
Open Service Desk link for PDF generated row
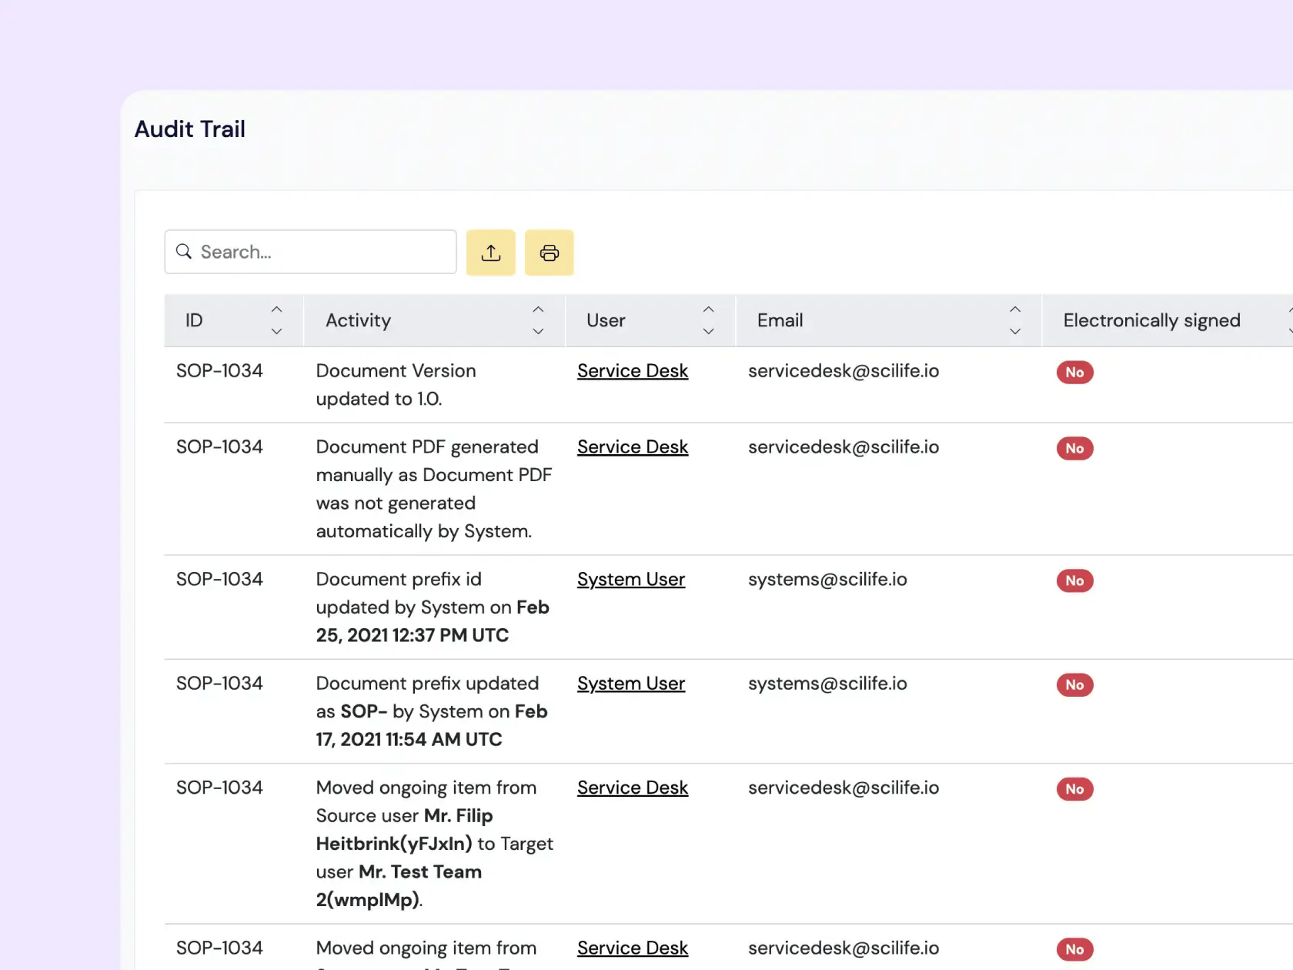(632, 447)
